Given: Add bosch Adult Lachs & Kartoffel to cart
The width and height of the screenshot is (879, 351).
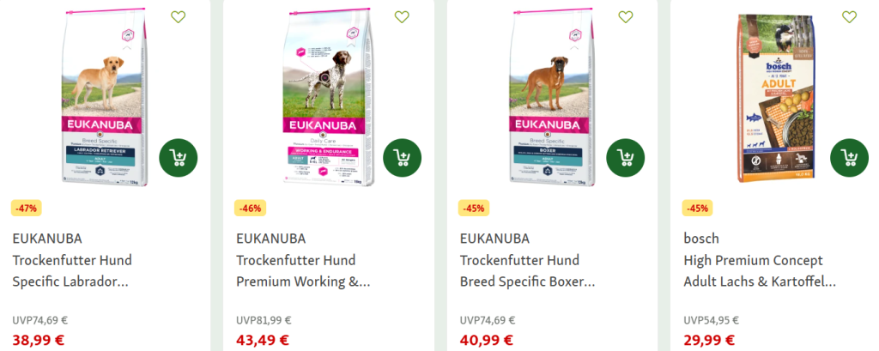Looking at the screenshot, I should (849, 158).
